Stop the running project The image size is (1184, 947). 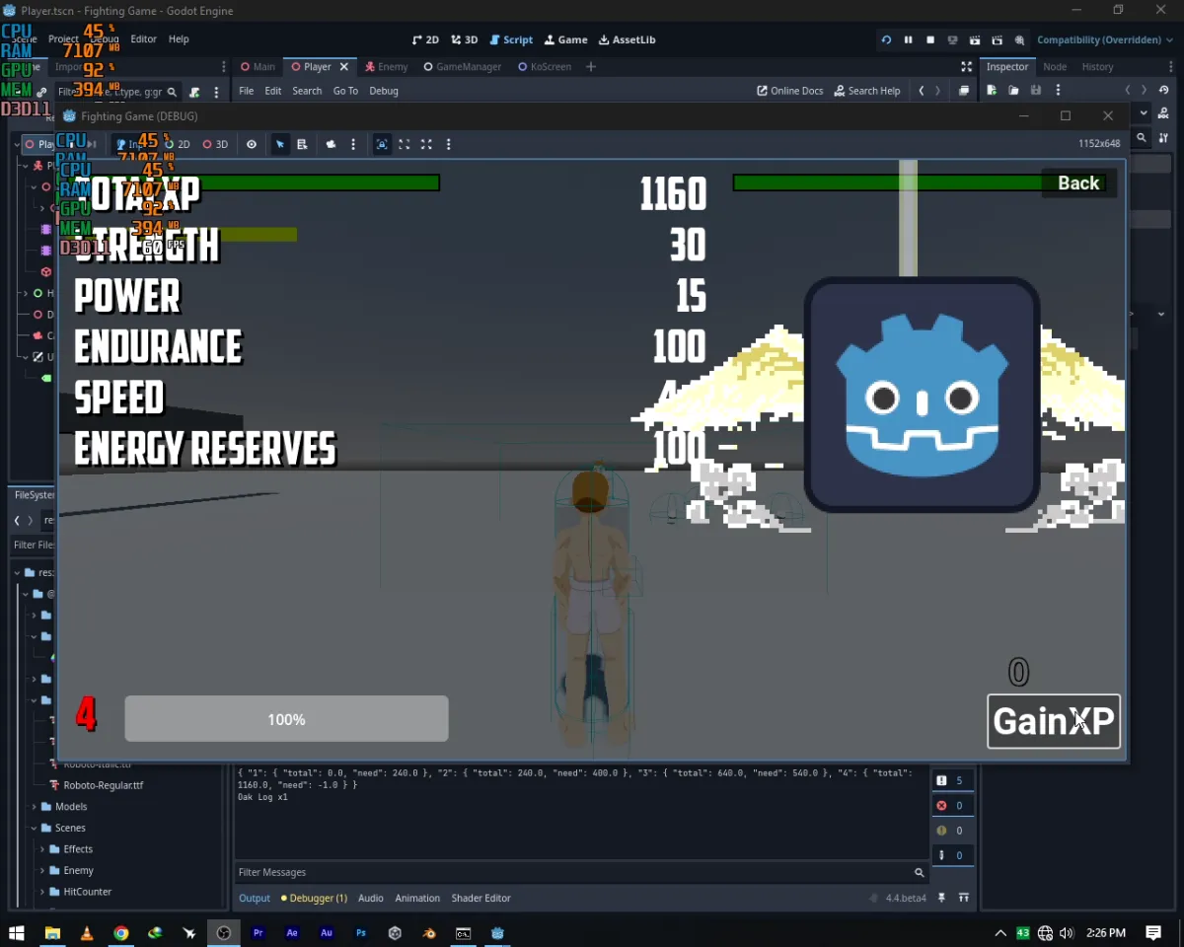tap(930, 39)
